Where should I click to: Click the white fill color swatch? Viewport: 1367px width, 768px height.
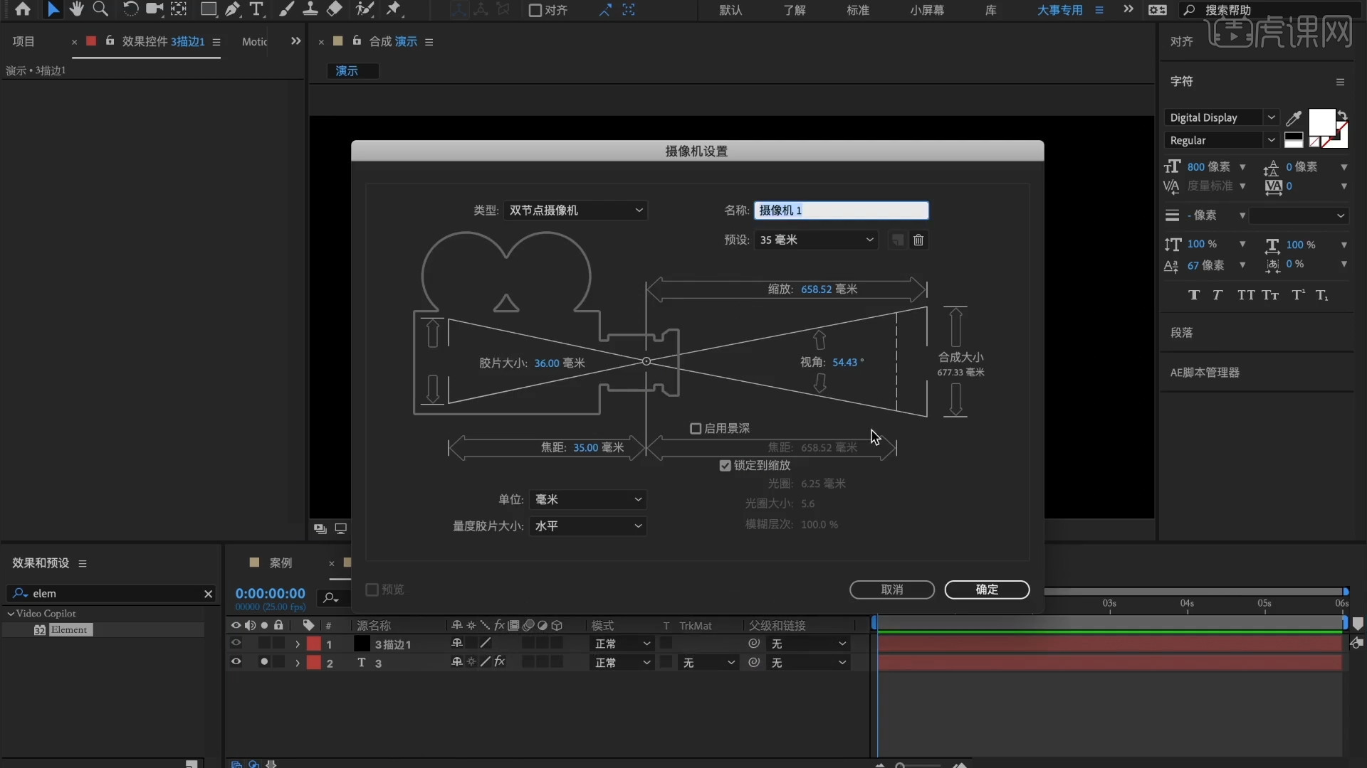[x=1321, y=123]
